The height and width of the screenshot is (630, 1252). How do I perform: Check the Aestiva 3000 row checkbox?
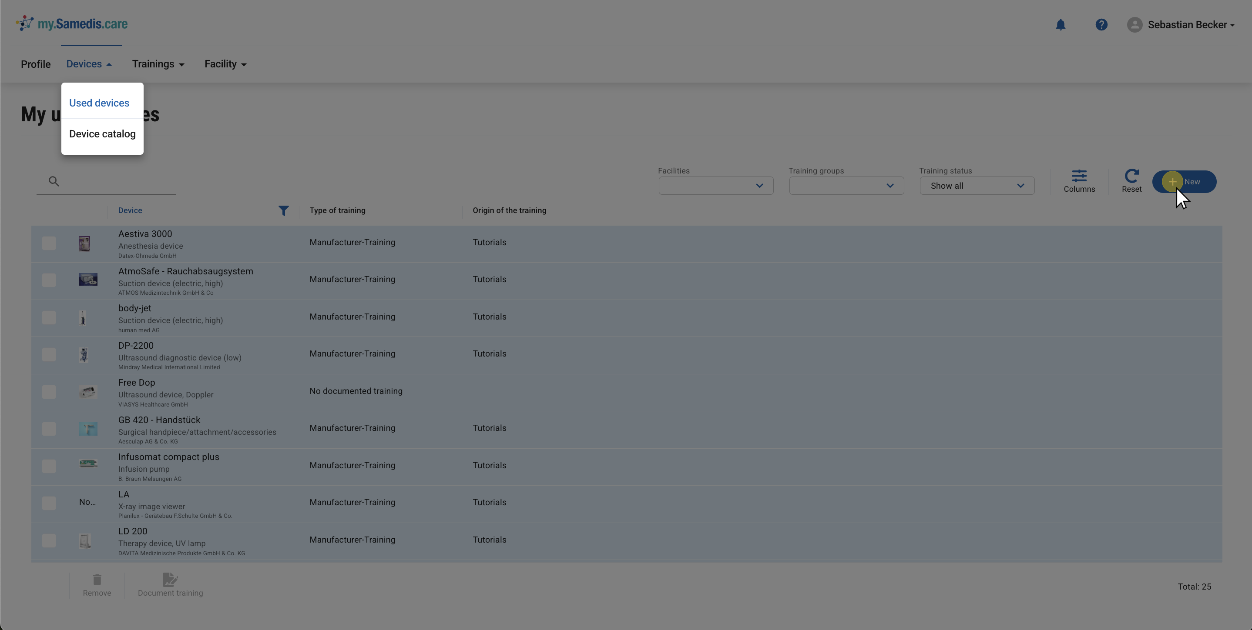pyautogui.click(x=49, y=243)
